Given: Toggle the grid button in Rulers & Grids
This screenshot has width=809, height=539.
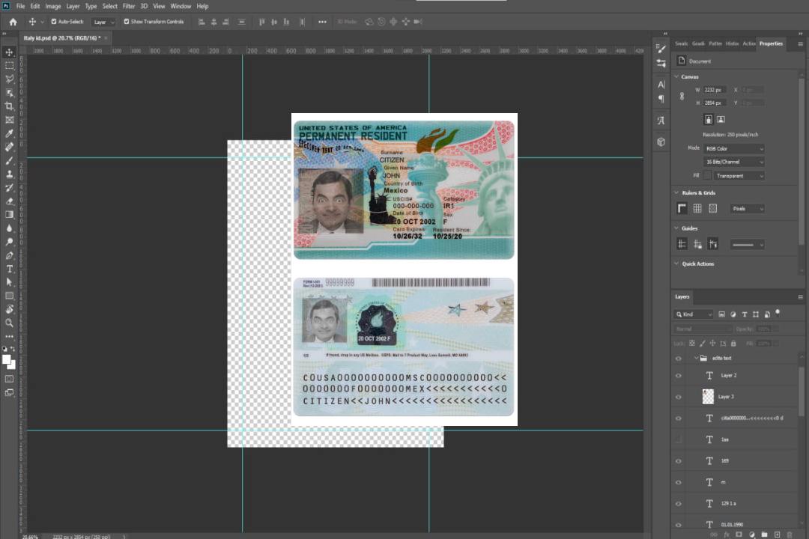Looking at the screenshot, I should (697, 208).
